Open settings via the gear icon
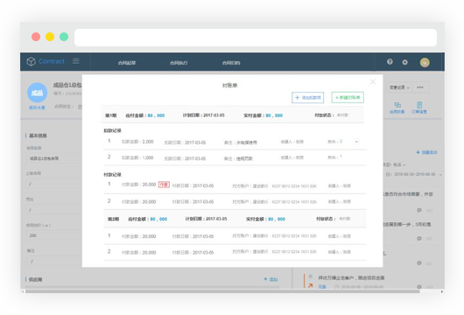 [404, 62]
